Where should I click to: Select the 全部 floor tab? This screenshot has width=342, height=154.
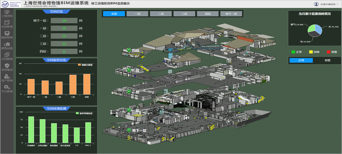tap(114, 14)
